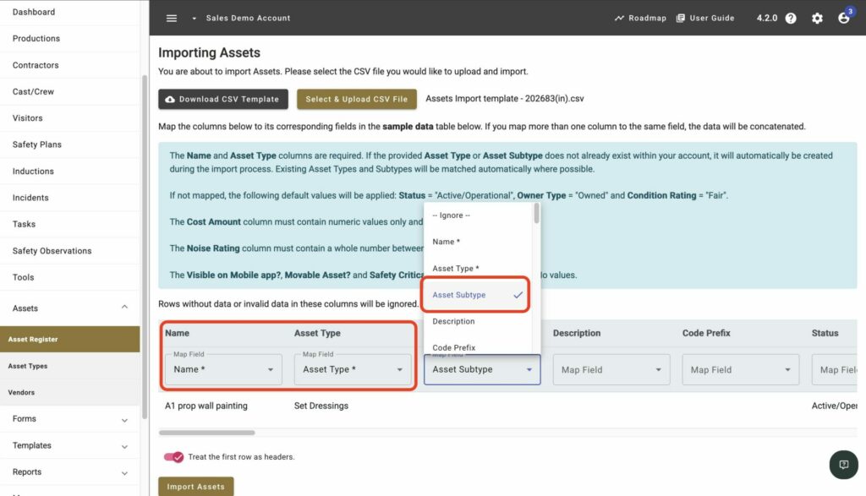The image size is (866, 496).
Task: Expand the Reports section chevron
Action: click(124, 473)
